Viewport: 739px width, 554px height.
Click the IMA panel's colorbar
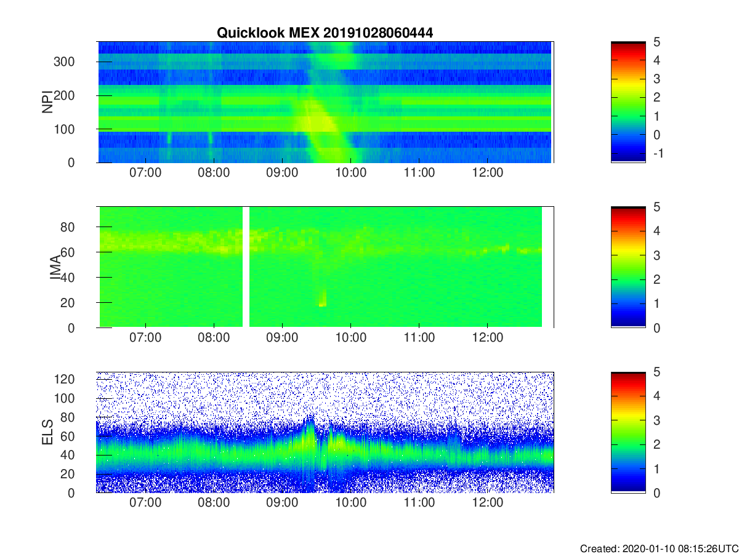coord(628,267)
